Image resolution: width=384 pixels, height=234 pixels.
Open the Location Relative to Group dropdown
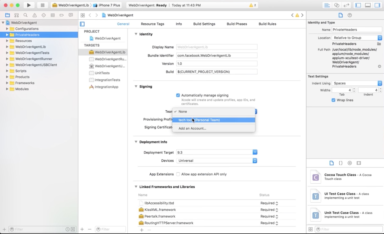pyautogui.click(x=357, y=38)
